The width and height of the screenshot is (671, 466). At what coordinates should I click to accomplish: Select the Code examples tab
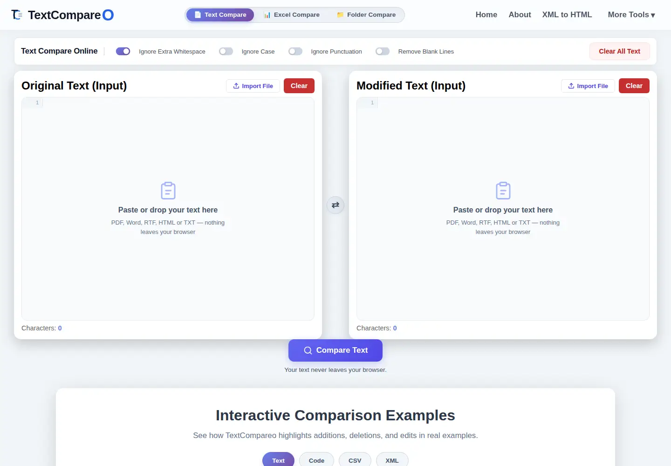[316, 460]
